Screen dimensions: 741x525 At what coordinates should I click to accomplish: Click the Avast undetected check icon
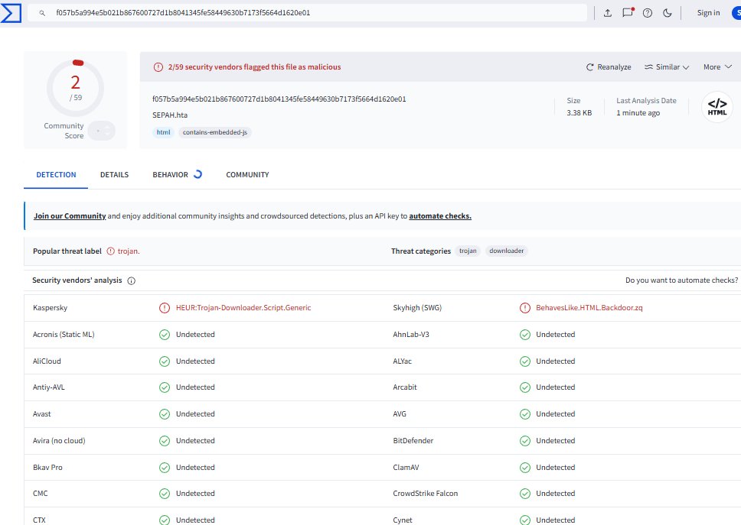point(165,414)
